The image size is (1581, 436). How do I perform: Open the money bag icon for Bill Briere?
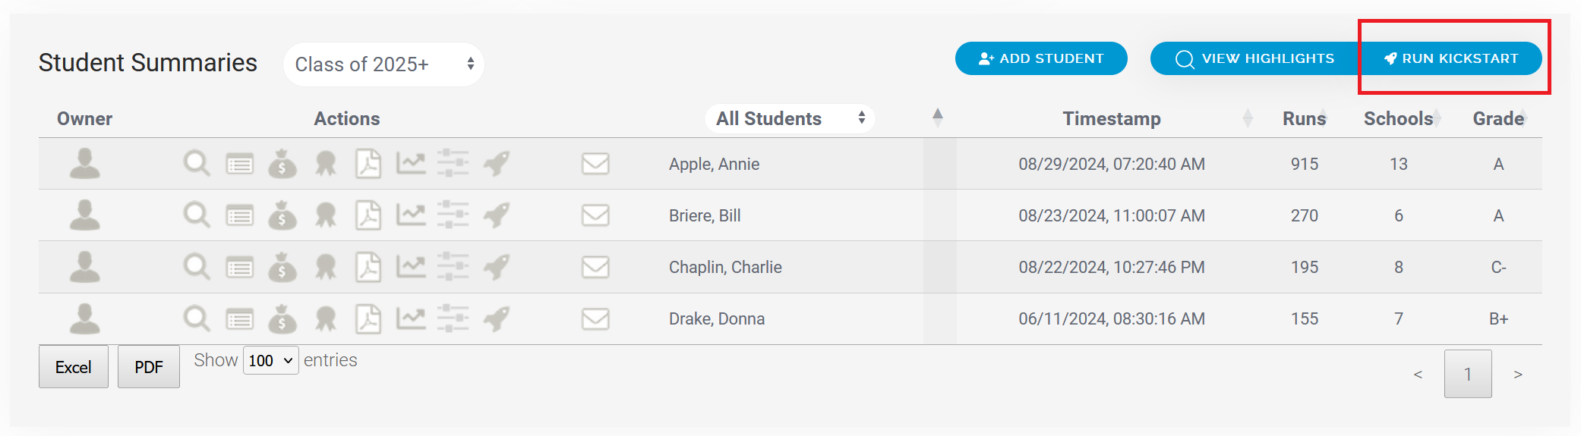(282, 215)
